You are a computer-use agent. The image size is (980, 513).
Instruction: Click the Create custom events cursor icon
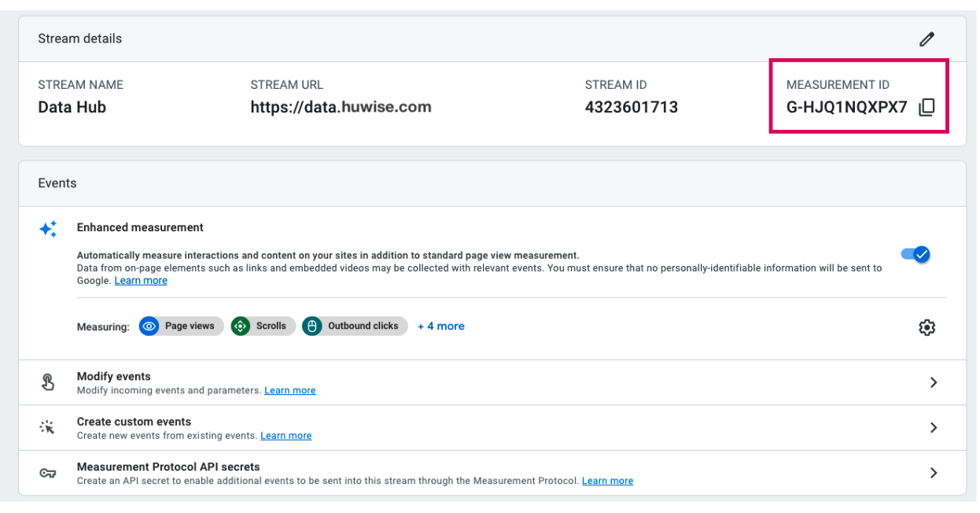point(48,428)
